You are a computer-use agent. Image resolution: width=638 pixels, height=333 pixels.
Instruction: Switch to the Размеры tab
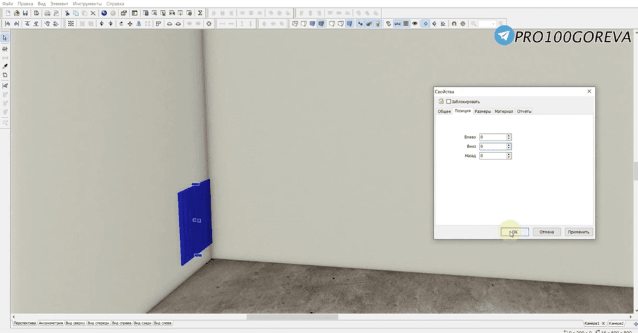(x=482, y=111)
